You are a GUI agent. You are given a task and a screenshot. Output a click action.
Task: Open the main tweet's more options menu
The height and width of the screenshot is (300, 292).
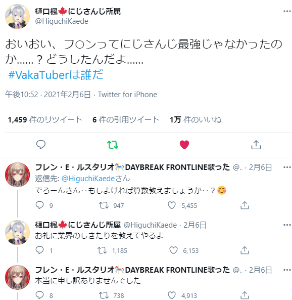pos(287,12)
